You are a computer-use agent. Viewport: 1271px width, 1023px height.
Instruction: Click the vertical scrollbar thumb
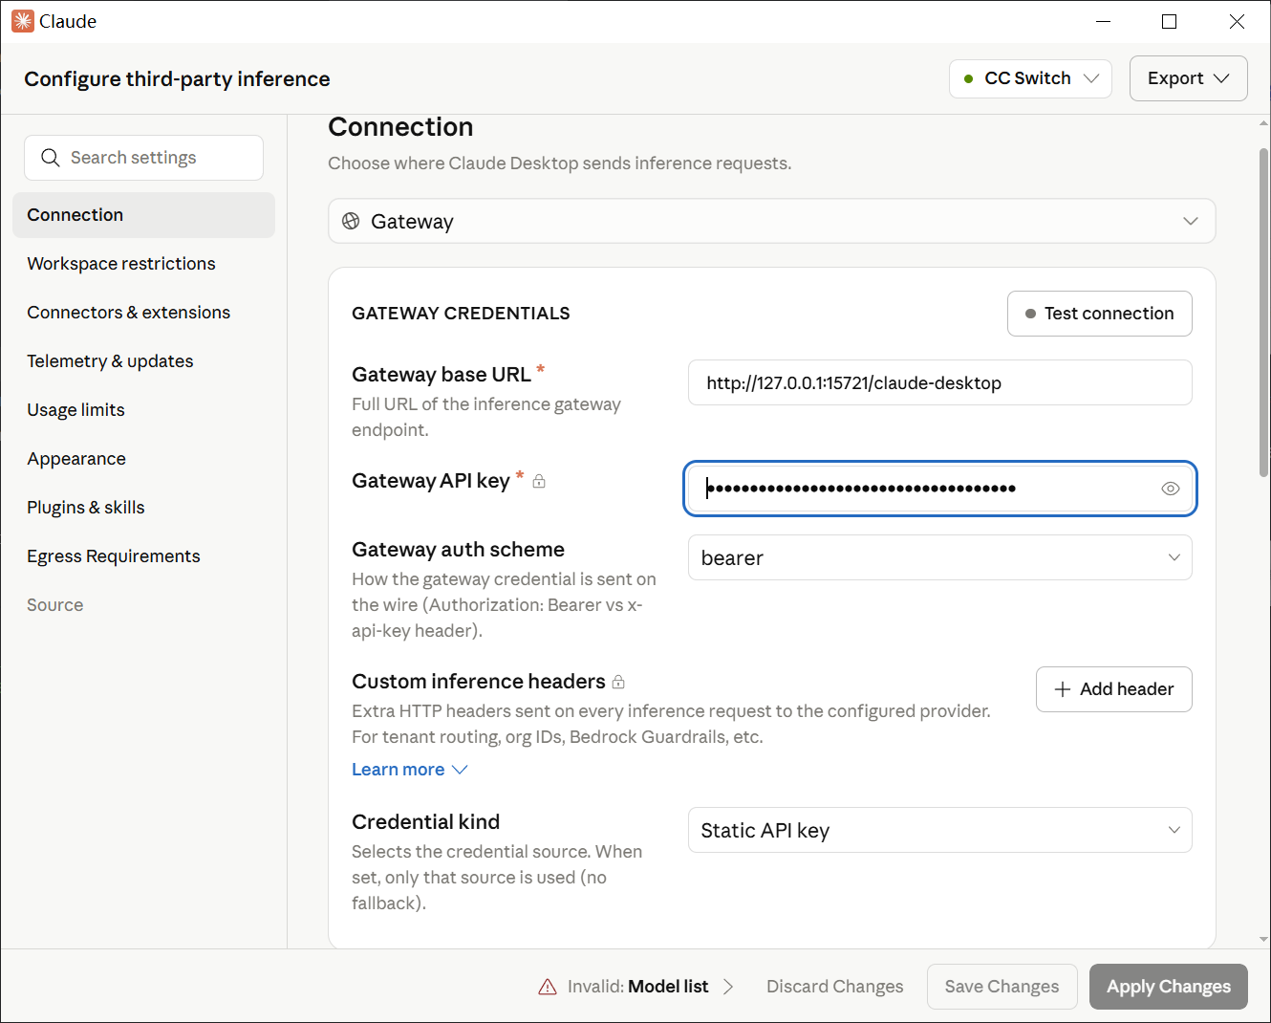coord(1263,313)
